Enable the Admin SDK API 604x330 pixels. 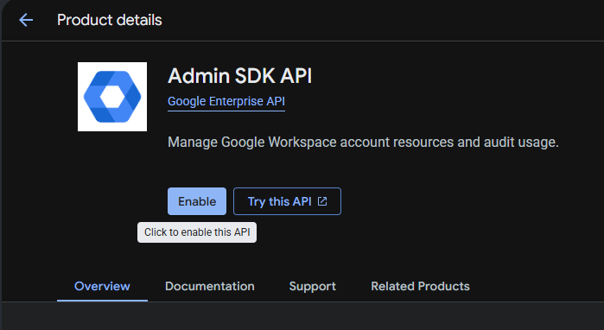(x=197, y=201)
